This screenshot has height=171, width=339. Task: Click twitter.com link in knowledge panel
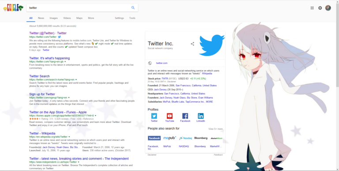pyautogui.click(x=162, y=63)
